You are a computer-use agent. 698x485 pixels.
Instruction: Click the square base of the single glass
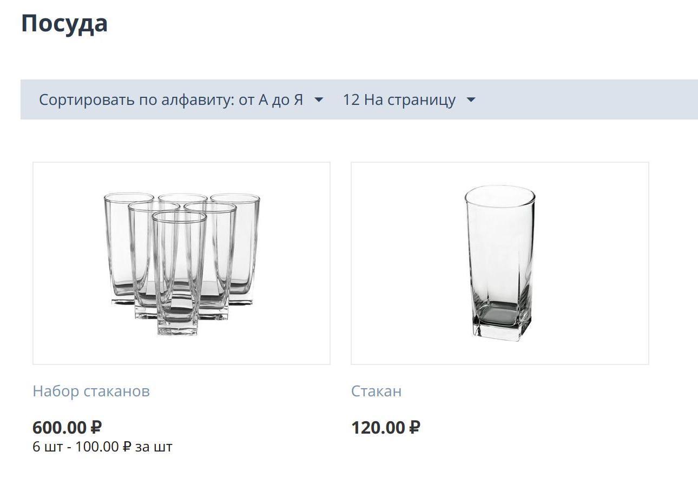coord(499,321)
